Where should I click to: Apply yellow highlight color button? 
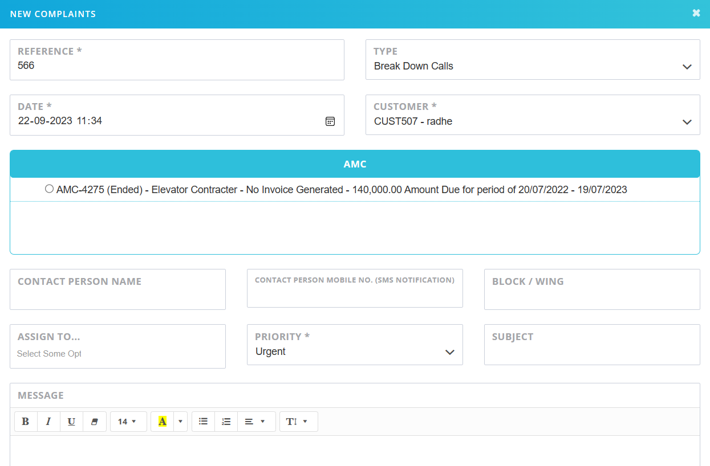coord(163,422)
